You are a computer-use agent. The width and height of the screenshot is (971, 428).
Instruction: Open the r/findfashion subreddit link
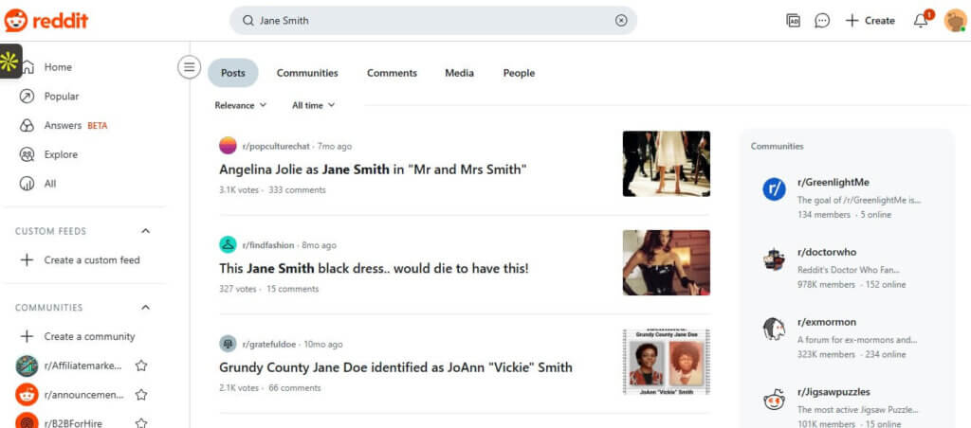(x=268, y=245)
